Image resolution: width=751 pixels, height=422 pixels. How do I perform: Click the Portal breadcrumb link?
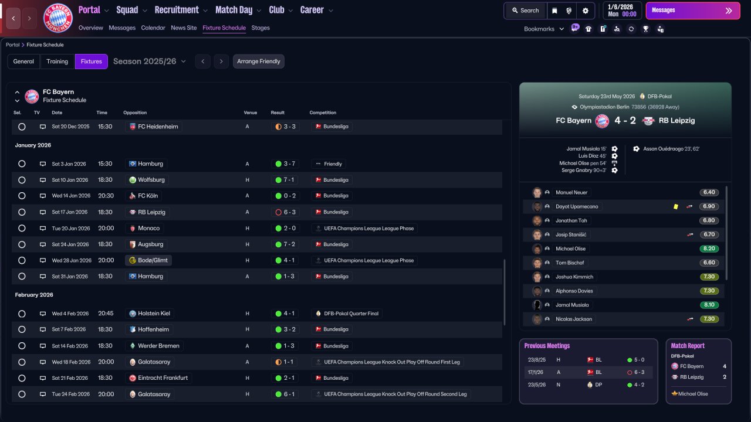12,45
